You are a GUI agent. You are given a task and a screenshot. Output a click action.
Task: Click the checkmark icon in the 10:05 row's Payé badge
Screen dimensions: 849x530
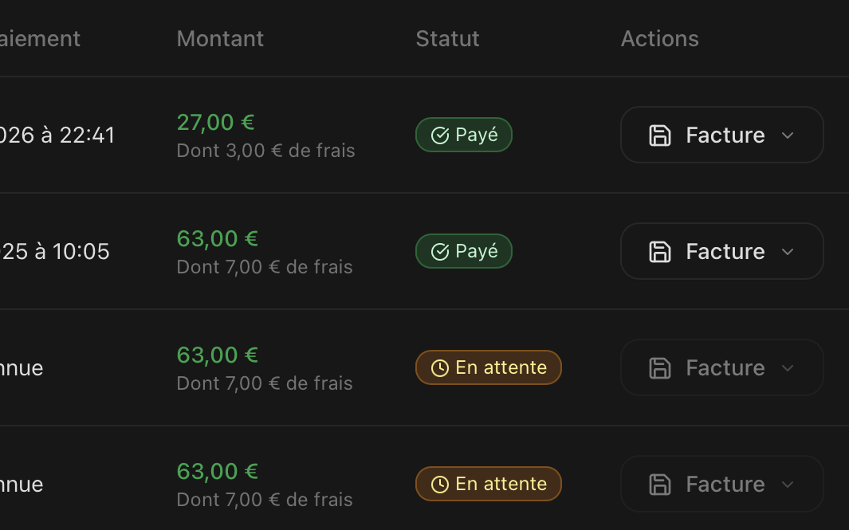(x=440, y=252)
